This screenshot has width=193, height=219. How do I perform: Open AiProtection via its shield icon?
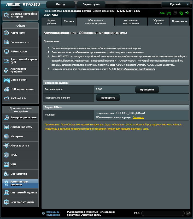click(7, 52)
